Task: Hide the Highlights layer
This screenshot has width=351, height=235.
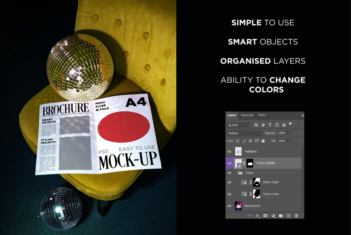Action: [x=229, y=152]
